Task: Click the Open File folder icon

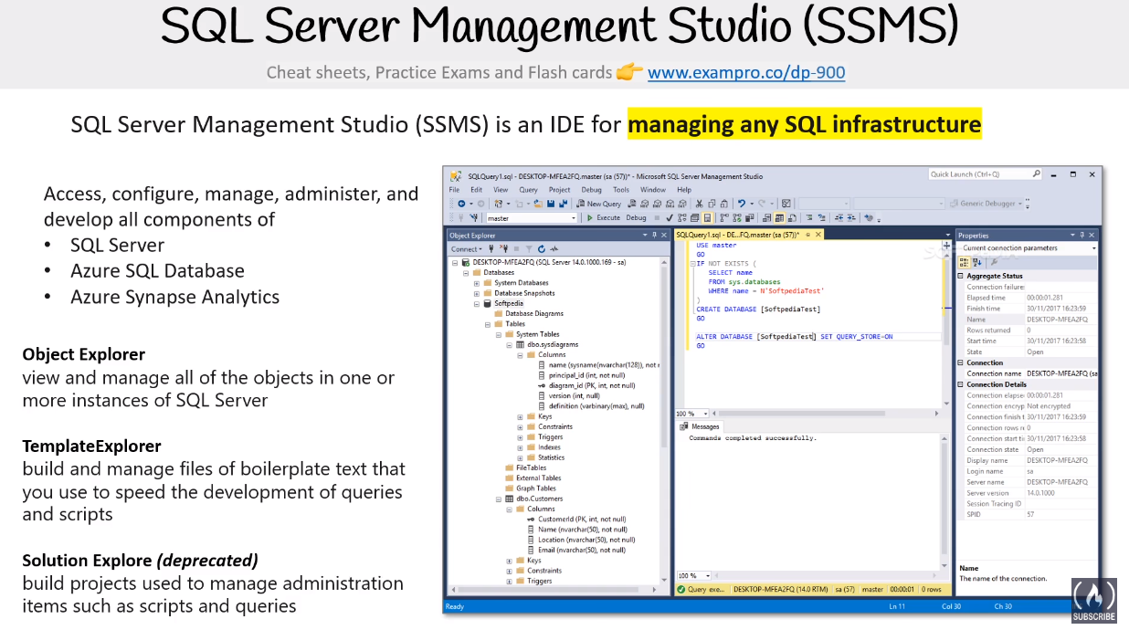Action: point(538,204)
